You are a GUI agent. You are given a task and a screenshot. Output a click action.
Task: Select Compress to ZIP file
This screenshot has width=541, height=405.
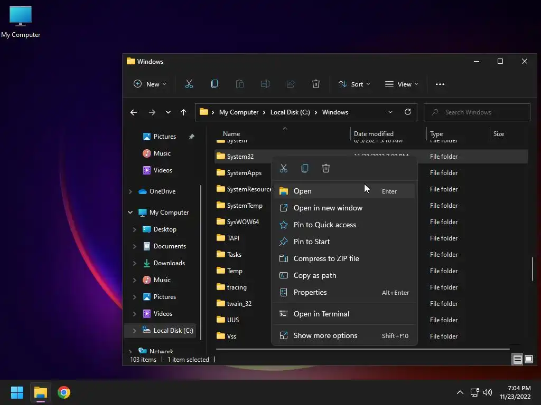coord(344,258)
